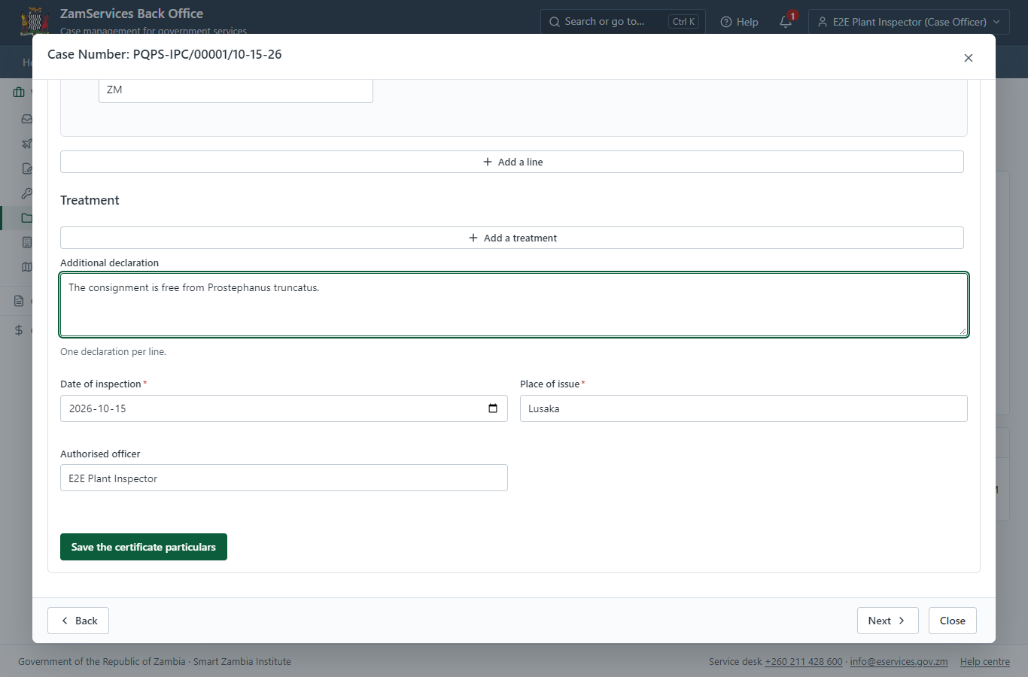The height and width of the screenshot is (677, 1028).
Task: Click the Save the certificate particulars button
Action: coord(144,547)
